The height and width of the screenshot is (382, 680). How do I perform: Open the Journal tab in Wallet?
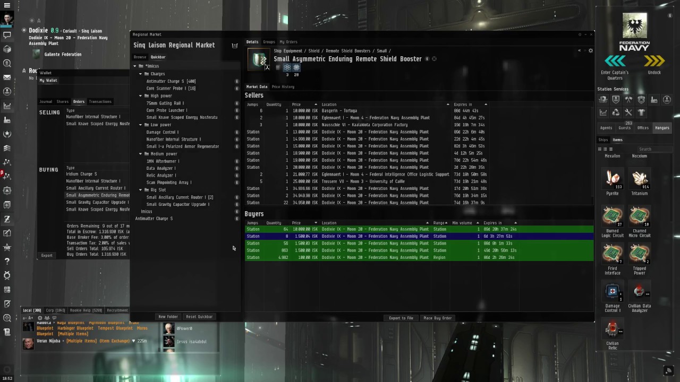click(x=46, y=101)
